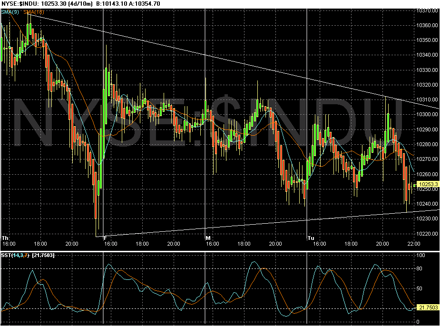440x327 pixels.
Task: Click the 10310.00 price axis label
Action: click(x=427, y=99)
